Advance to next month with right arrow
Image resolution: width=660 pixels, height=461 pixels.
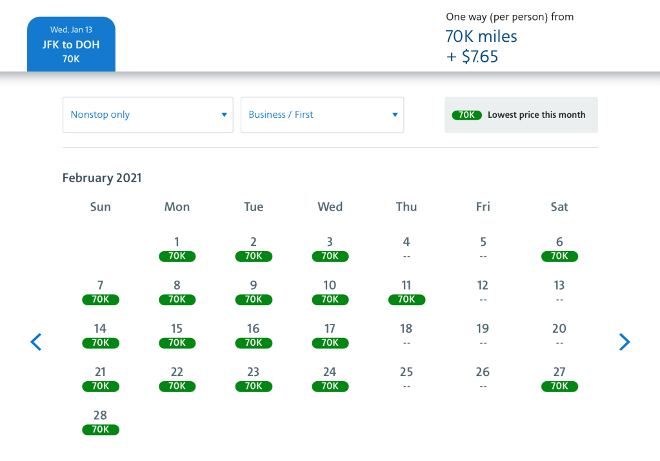point(624,342)
